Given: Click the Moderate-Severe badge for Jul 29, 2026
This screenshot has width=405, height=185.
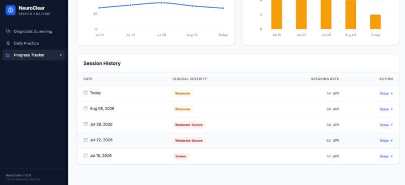Looking at the screenshot, I should coord(189,125).
